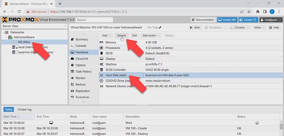This screenshot has width=284, height=136.
Task: Open the Replication menu item
Action: 83,91
